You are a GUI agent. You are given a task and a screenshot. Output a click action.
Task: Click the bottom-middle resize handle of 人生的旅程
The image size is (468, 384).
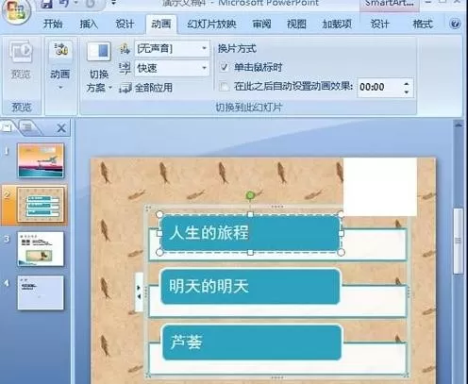[x=250, y=252]
